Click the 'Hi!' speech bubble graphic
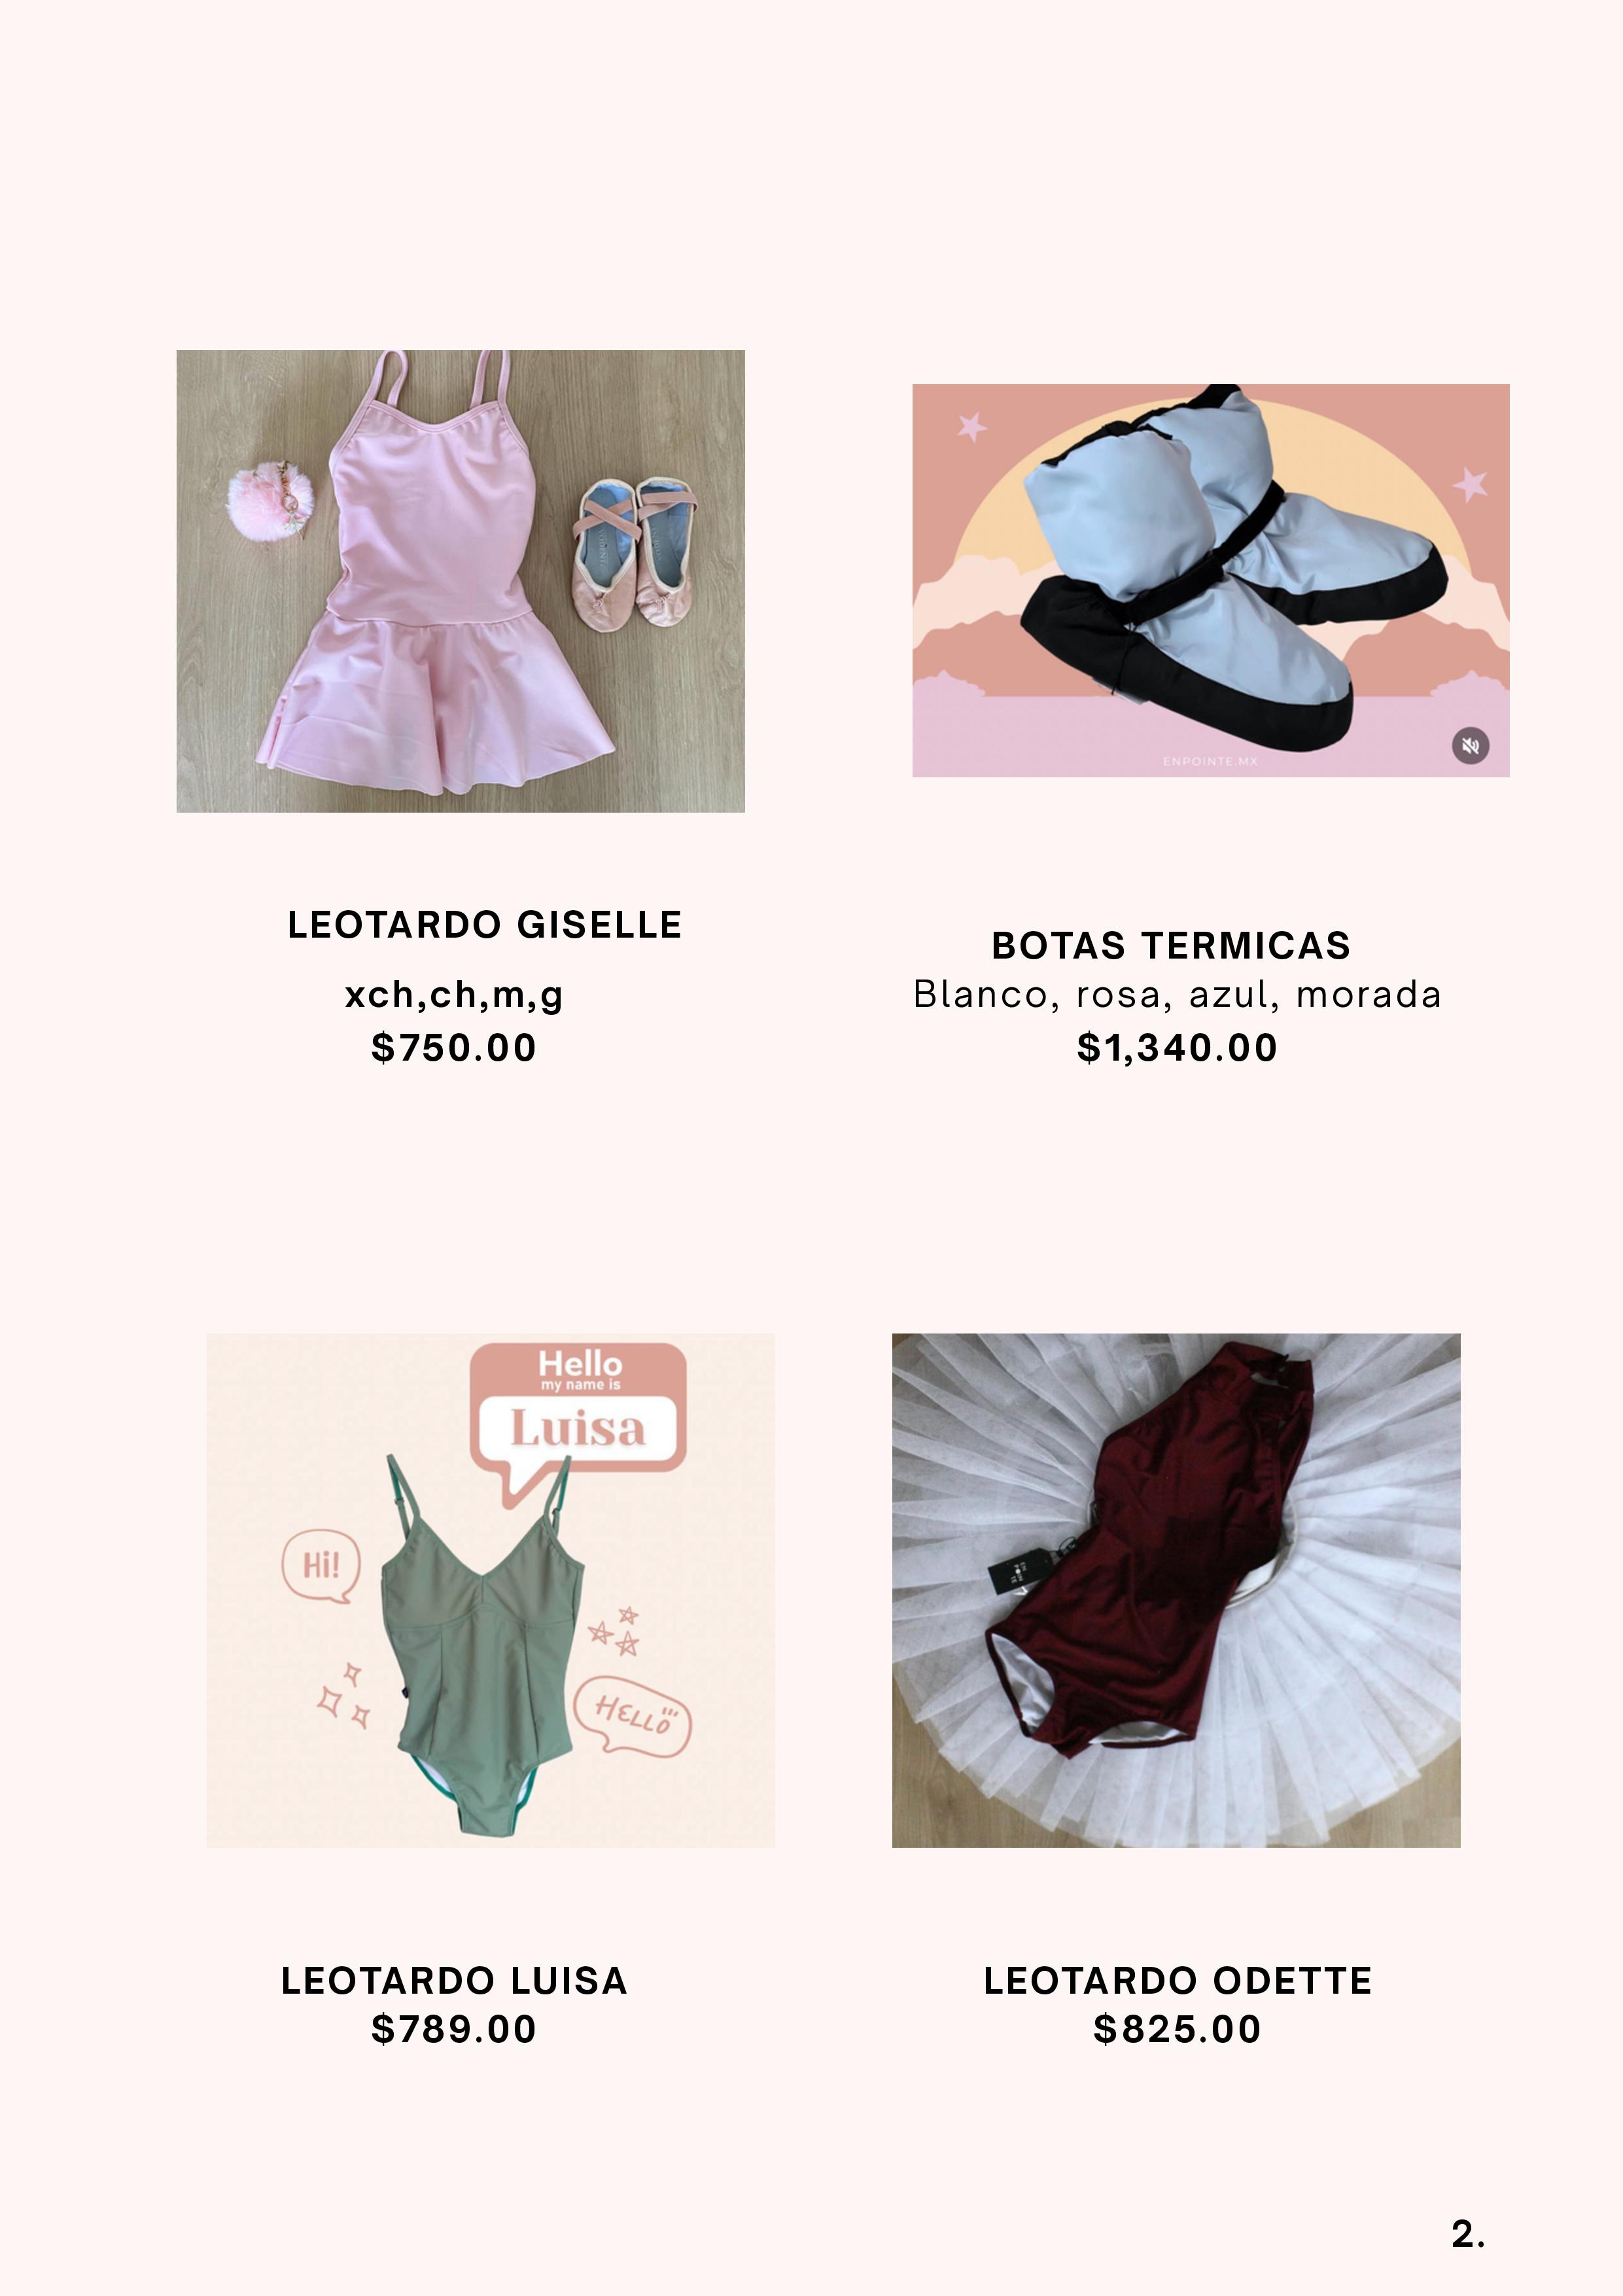This screenshot has height=2296, width=1623. click(x=321, y=1566)
